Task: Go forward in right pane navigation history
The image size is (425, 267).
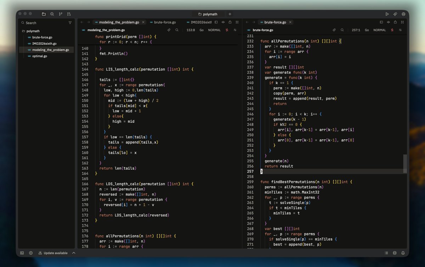Action: point(254,22)
